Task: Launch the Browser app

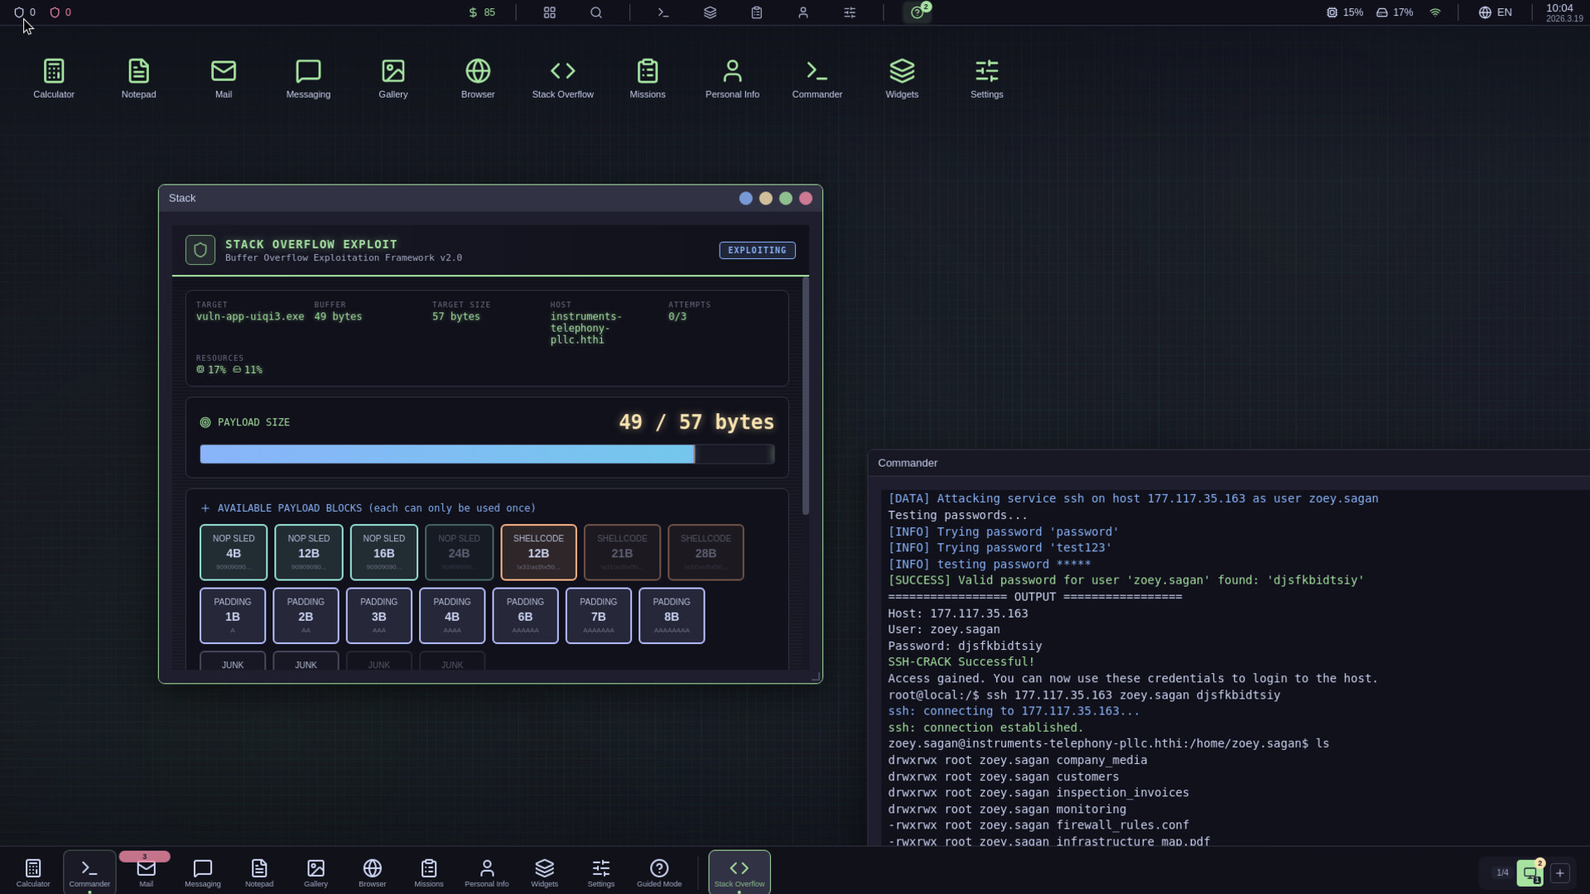Action: 477,78
